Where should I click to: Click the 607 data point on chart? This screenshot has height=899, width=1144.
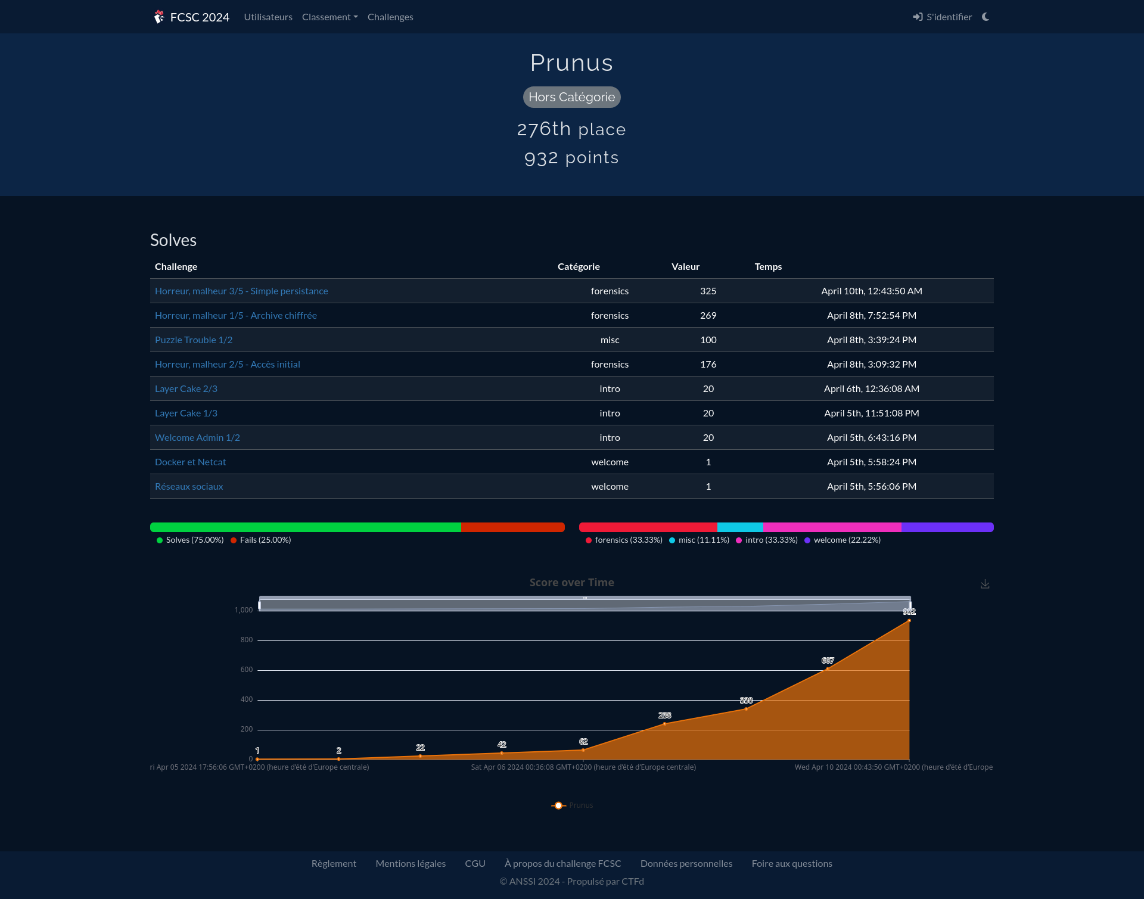pyautogui.click(x=828, y=669)
